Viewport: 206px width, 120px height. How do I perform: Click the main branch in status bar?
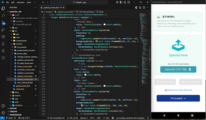click(x=9, y=118)
